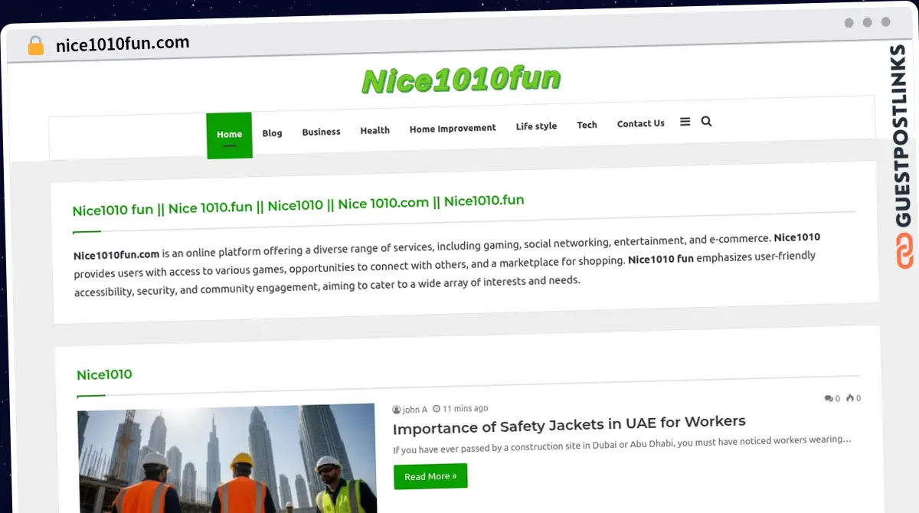This screenshot has width=919, height=513.
Task: Select the Home tab
Action: [229, 135]
